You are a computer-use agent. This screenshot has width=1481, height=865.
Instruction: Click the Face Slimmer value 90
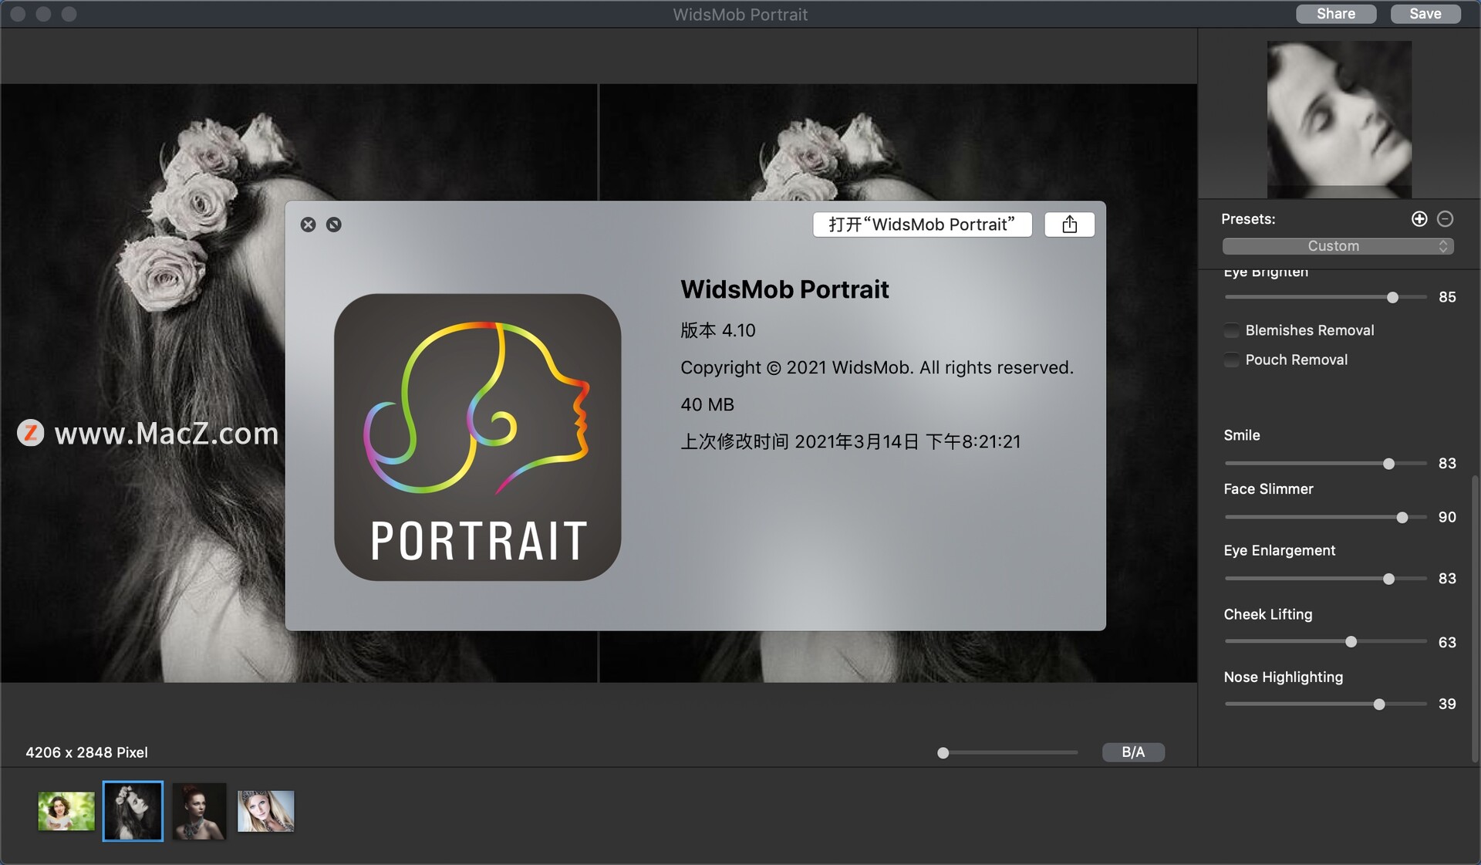pyautogui.click(x=1447, y=518)
